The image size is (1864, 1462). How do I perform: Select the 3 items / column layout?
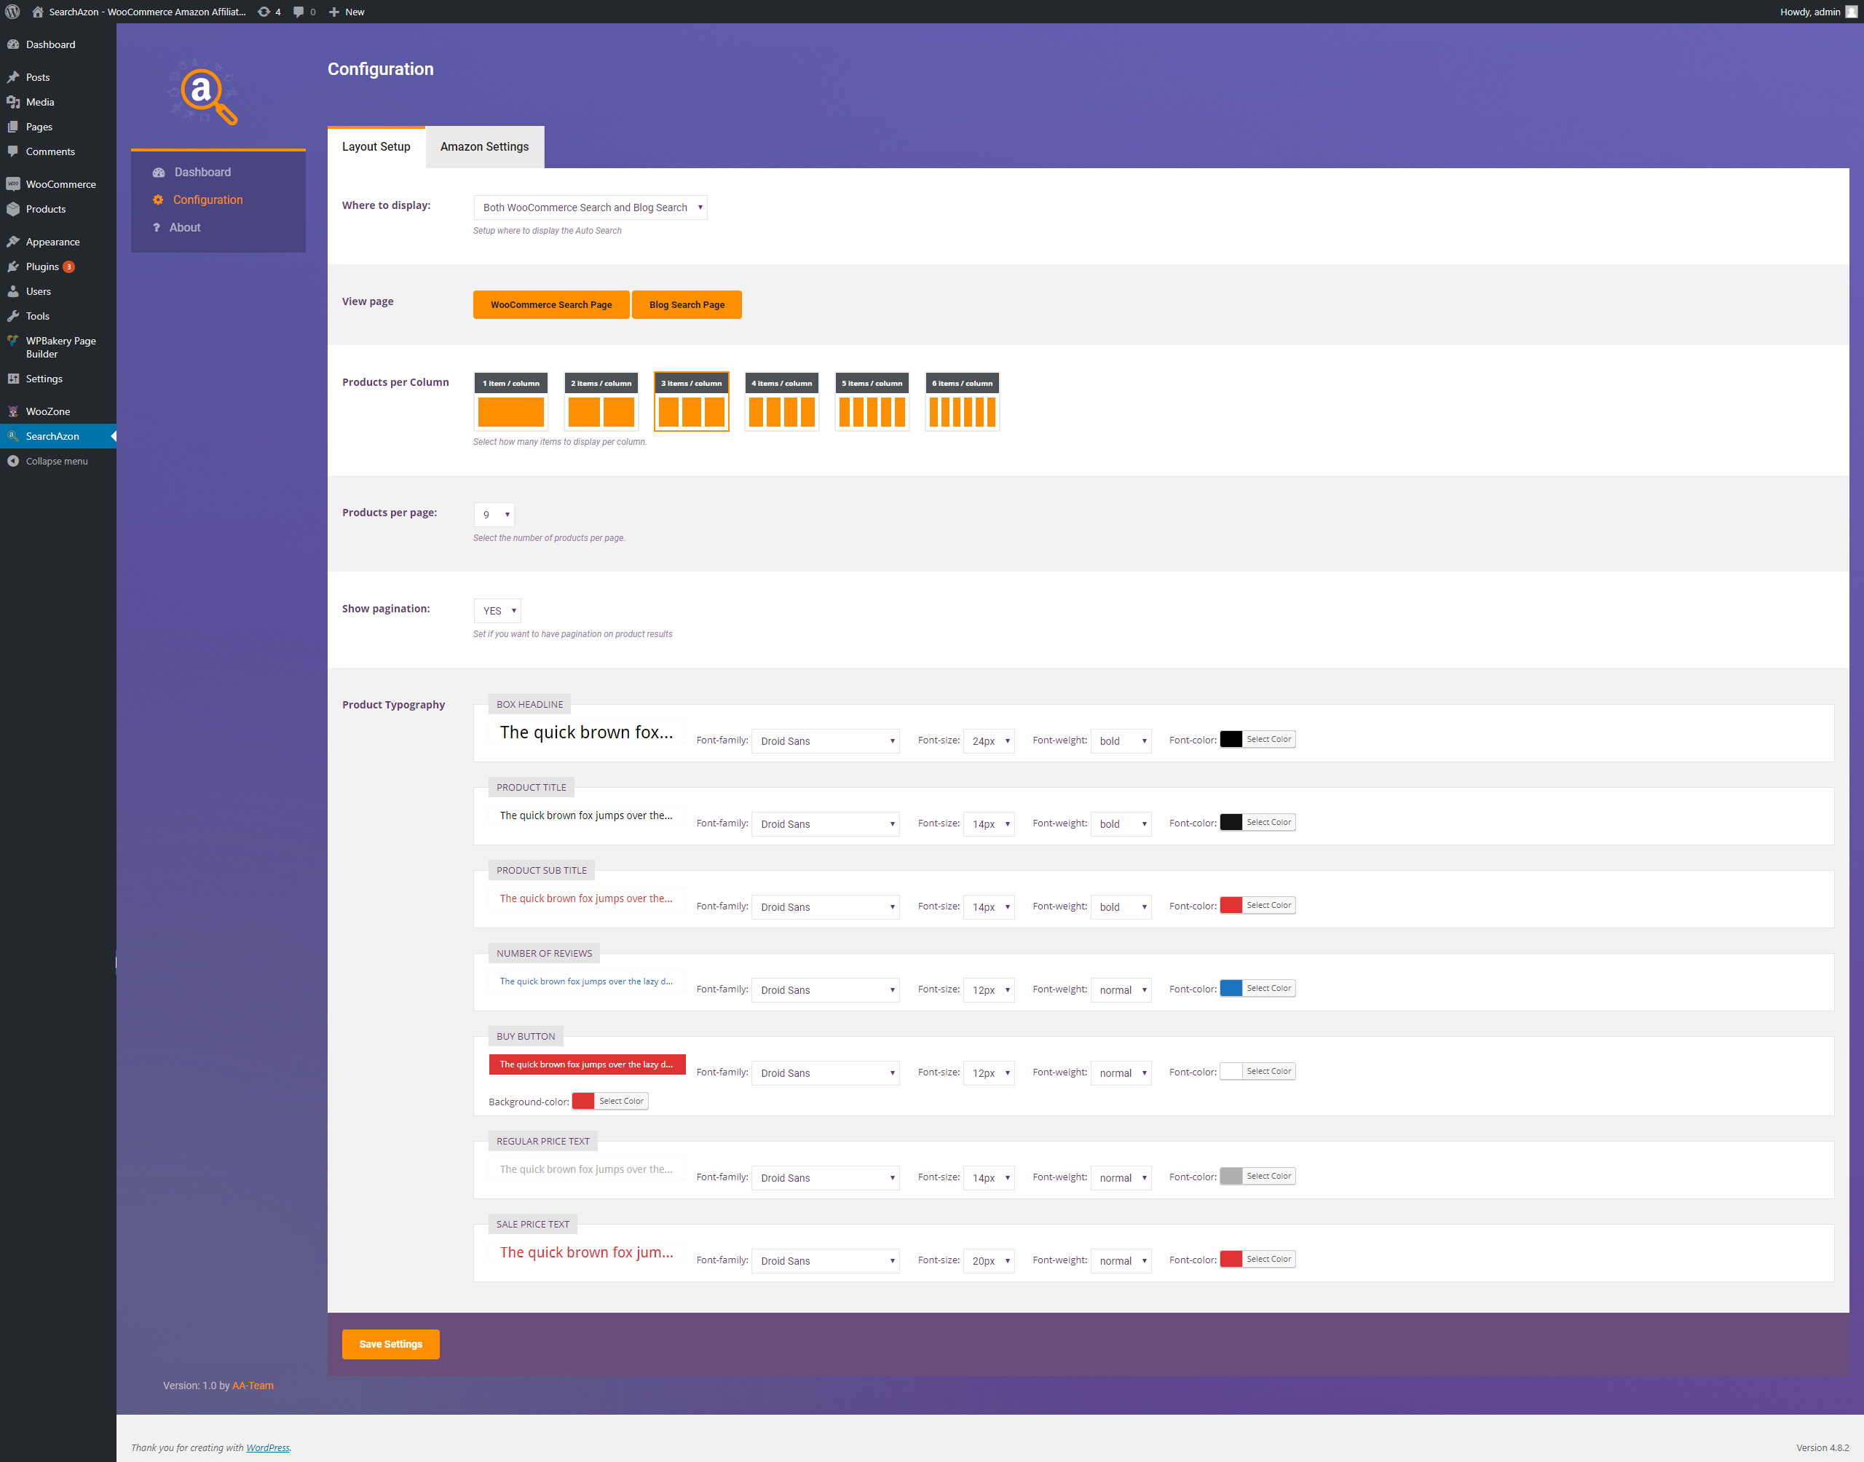[x=692, y=401]
